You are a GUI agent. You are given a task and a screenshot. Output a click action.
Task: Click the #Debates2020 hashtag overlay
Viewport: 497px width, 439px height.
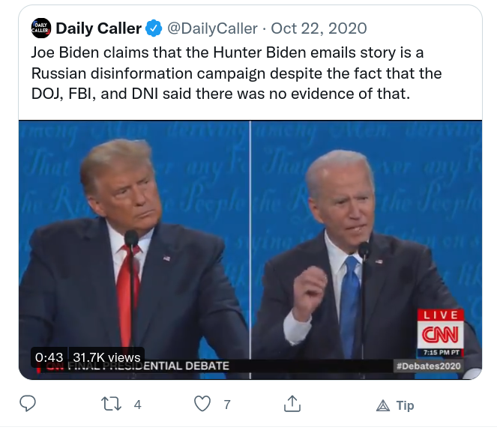click(x=427, y=366)
